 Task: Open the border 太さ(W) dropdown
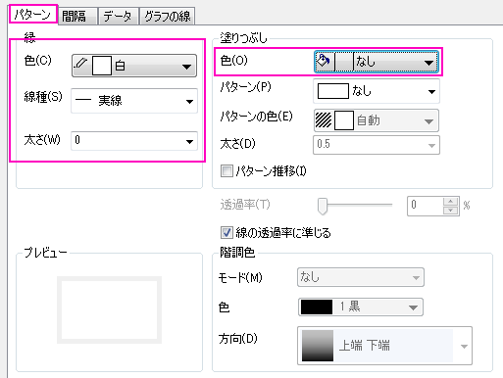coord(134,141)
